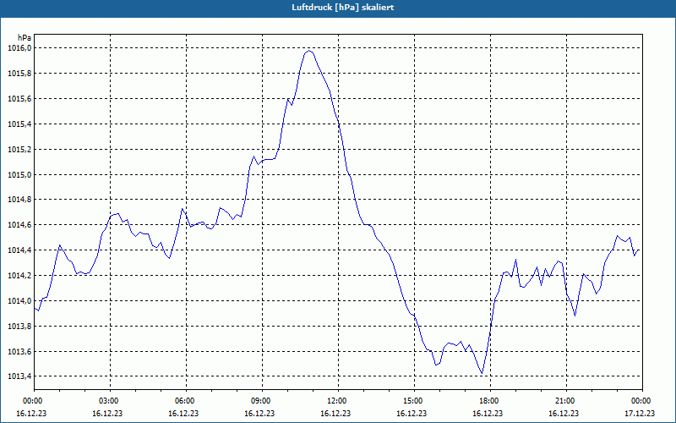Viewport: 676px width, 423px height.
Task: Click the 03:00 time axis label
Action: click(111, 401)
